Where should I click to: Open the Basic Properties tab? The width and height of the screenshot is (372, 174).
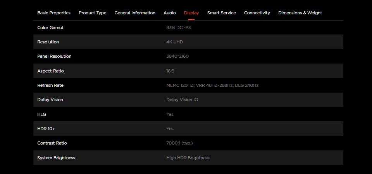54,13
